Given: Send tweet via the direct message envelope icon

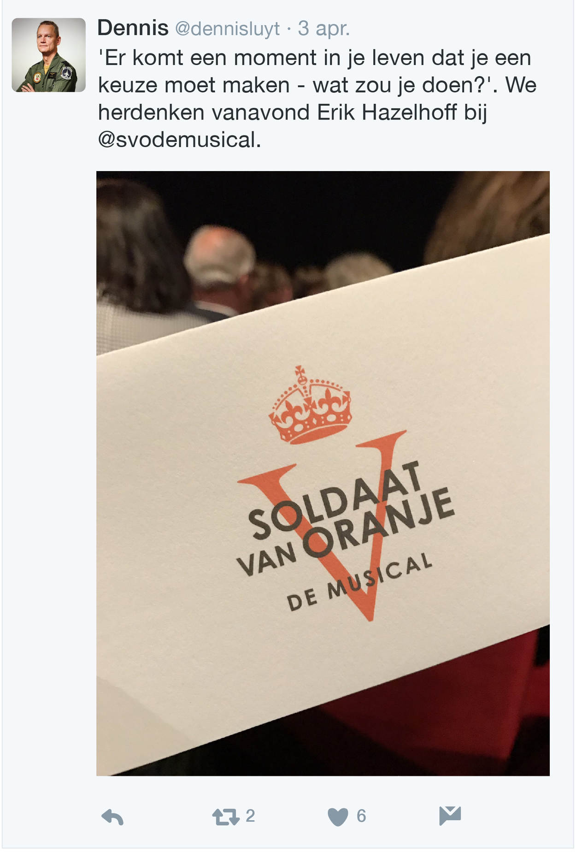Looking at the screenshot, I should (450, 816).
